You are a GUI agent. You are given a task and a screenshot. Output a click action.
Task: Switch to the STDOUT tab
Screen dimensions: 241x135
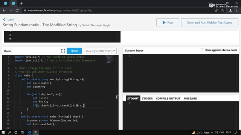coord(133,98)
